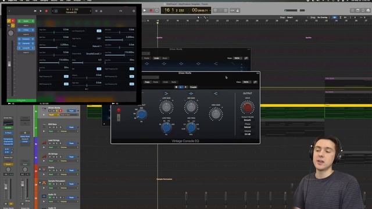Toggle Low Frequency On switch in Logic Remote

[99, 31]
